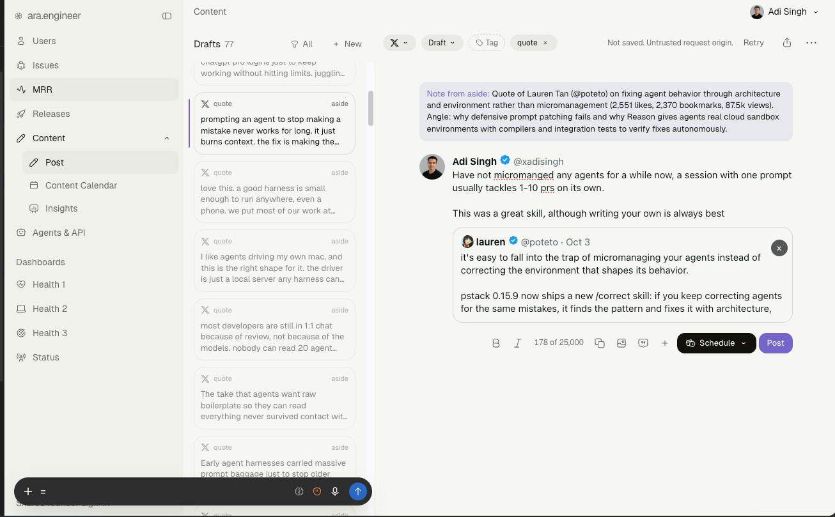Screen dimensions: 835x517
Task: Click the quote bubble icon
Action: click(x=643, y=343)
